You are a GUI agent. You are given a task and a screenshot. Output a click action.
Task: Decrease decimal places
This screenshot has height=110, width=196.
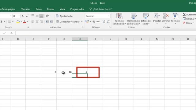tap(108, 22)
